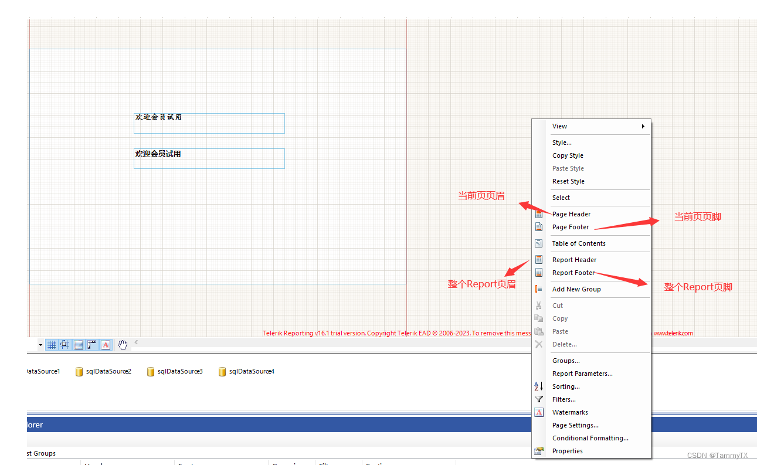The width and height of the screenshot is (757, 465).
Task: Activate the Pan hand tool
Action: point(123,345)
